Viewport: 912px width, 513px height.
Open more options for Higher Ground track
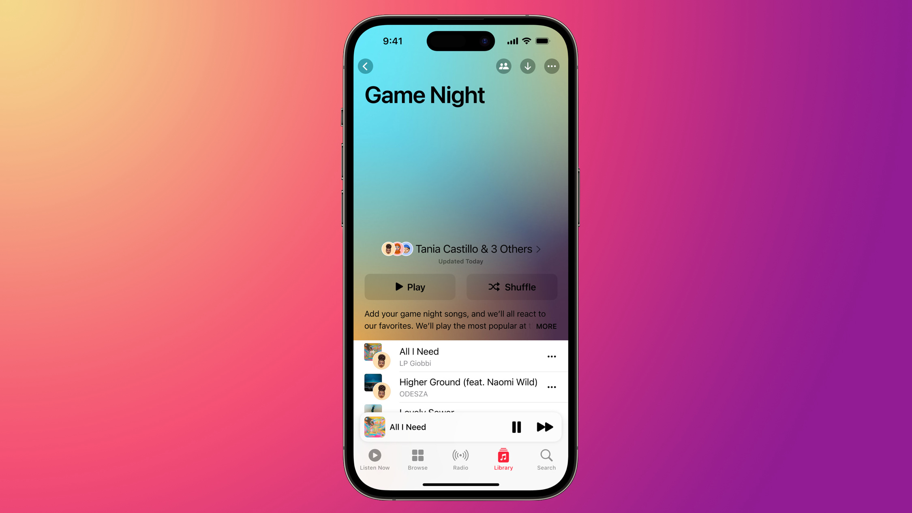551,387
